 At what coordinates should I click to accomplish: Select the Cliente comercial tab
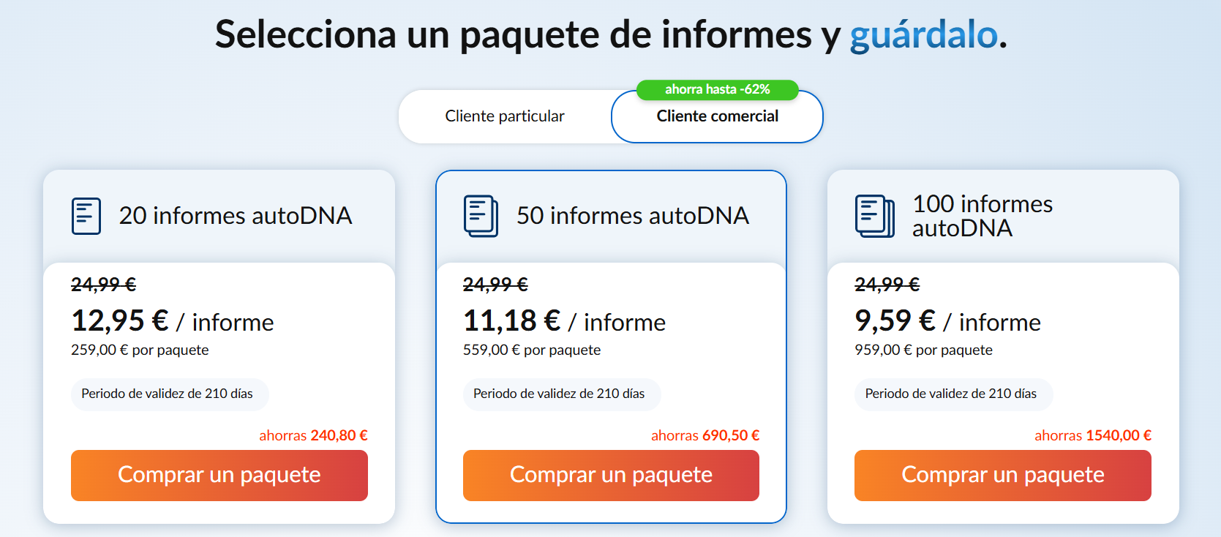click(x=717, y=116)
